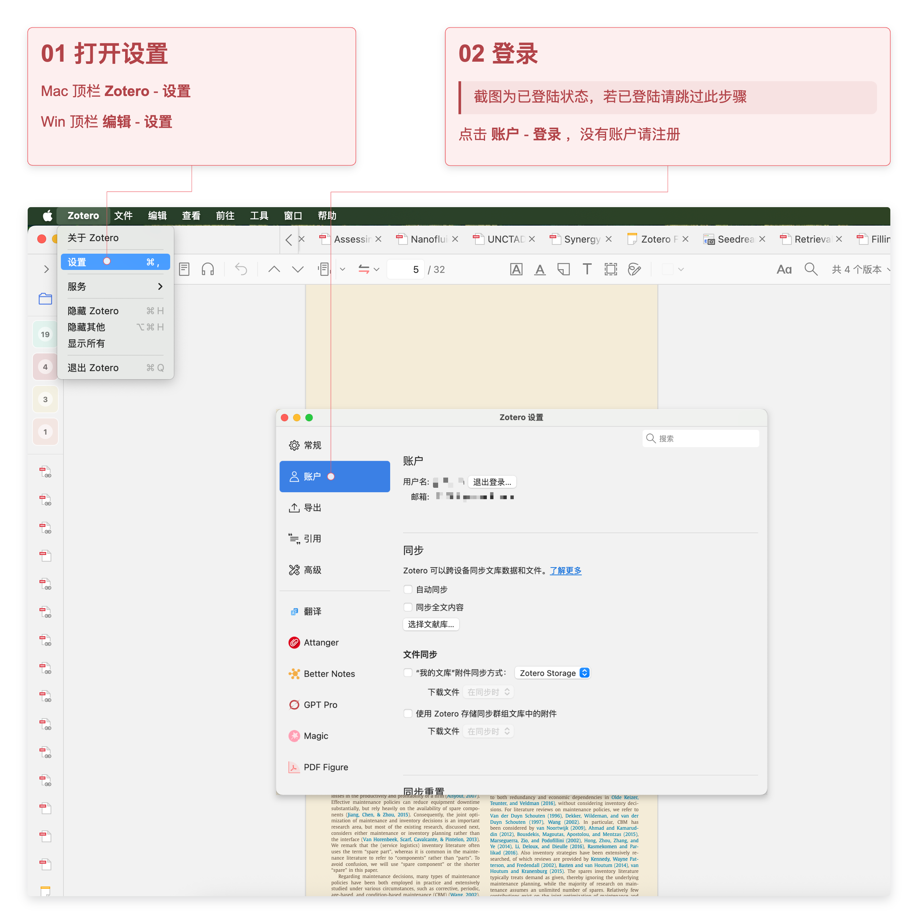Select the red badge numbered 4

pos(45,367)
